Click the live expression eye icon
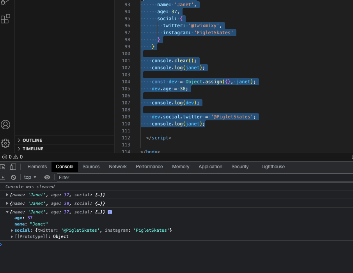Viewport: 353px width, 273px height. tap(47, 177)
